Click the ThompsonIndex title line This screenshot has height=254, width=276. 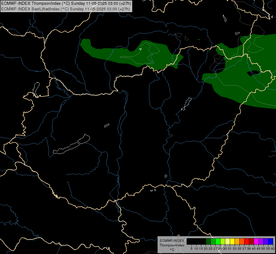pos(66,3)
